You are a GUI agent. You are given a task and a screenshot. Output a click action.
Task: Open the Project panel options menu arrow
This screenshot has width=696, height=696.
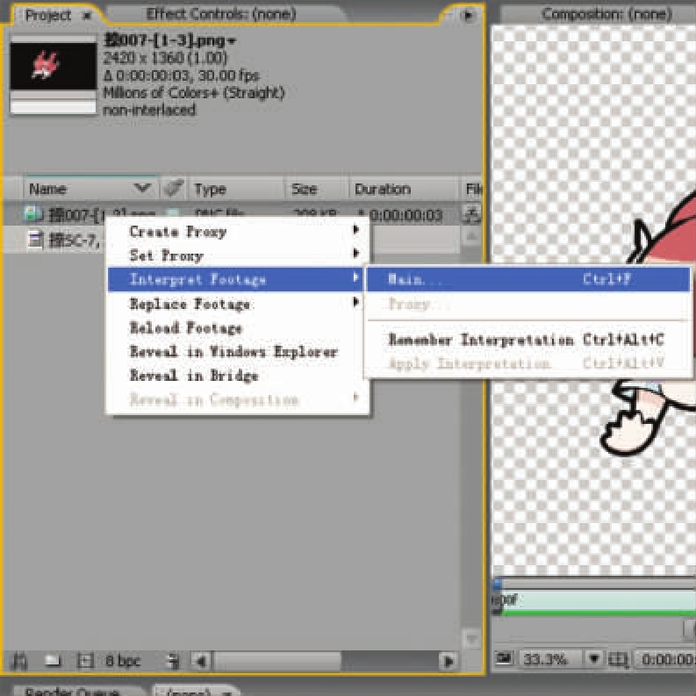(469, 16)
